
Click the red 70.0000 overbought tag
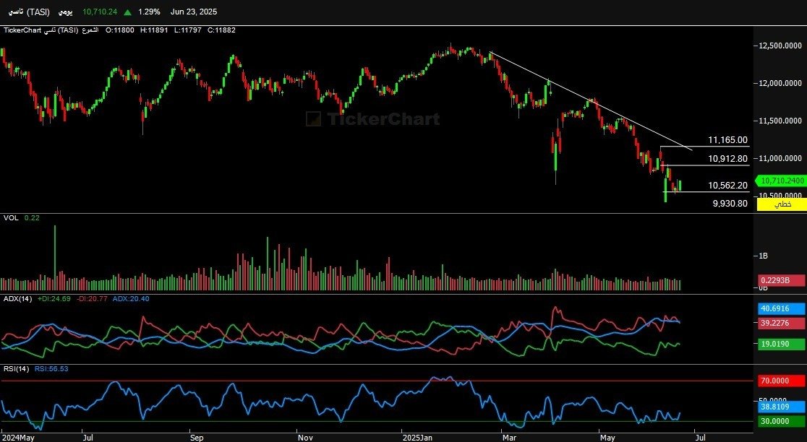781,381
